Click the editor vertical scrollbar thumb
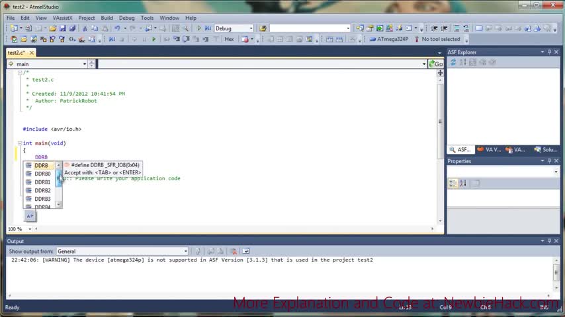Image resolution: width=565 pixels, height=317 pixels. [x=440, y=122]
